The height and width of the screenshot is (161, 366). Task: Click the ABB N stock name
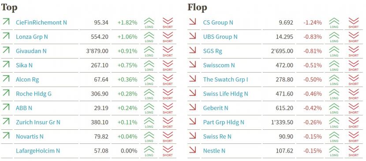24,108
